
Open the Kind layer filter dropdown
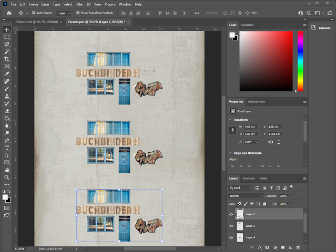pos(242,187)
